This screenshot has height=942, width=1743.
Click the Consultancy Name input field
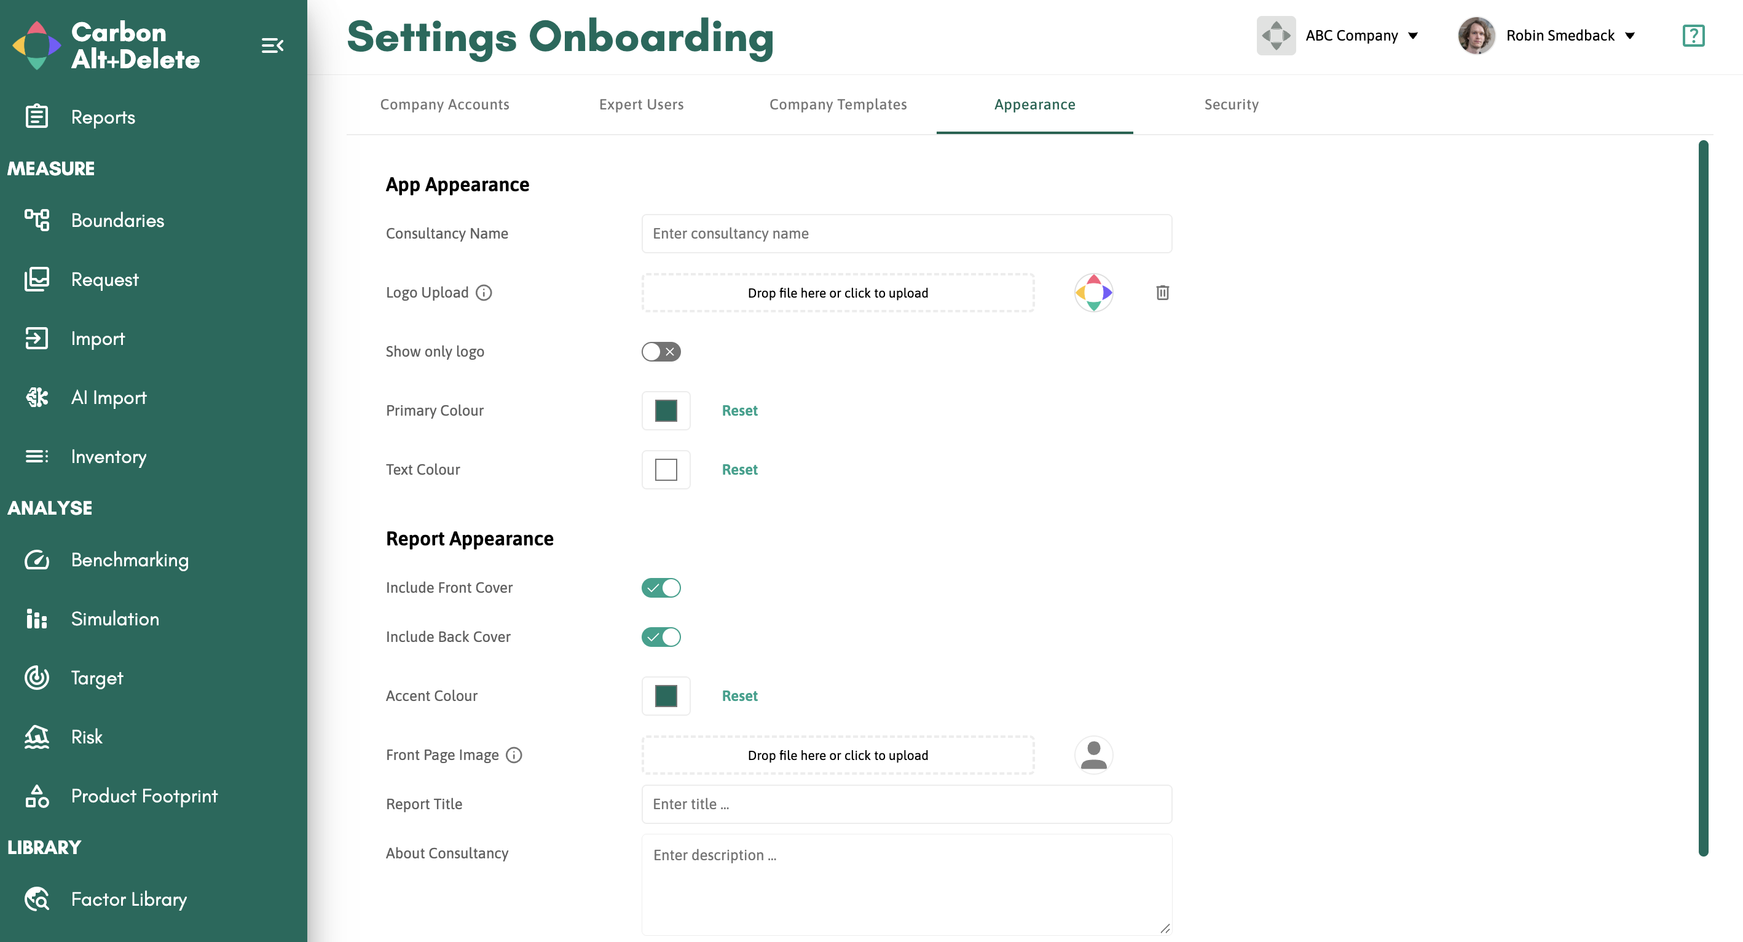click(x=906, y=234)
